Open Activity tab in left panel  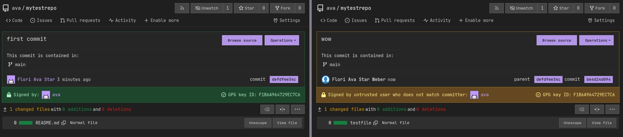122,20
